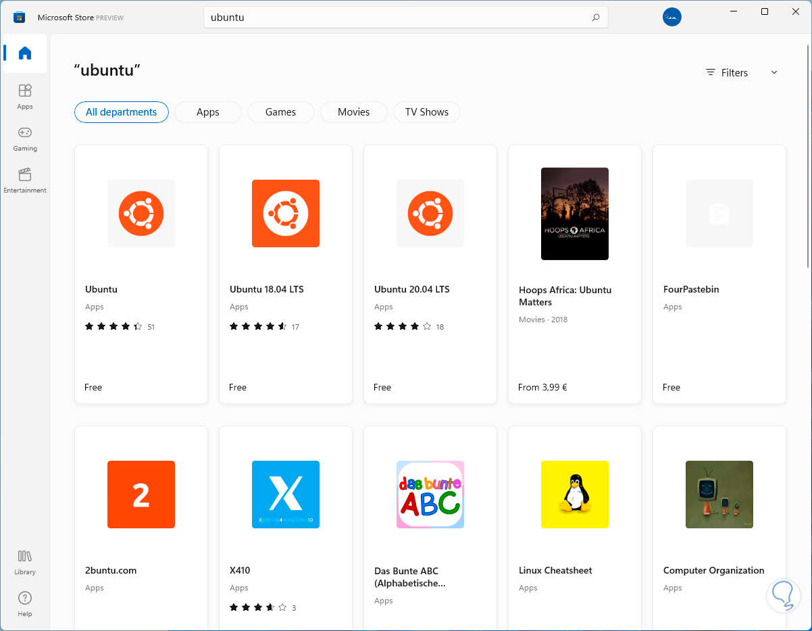
Task: Open the user profile avatar
Action: click(x=671, y=18)
